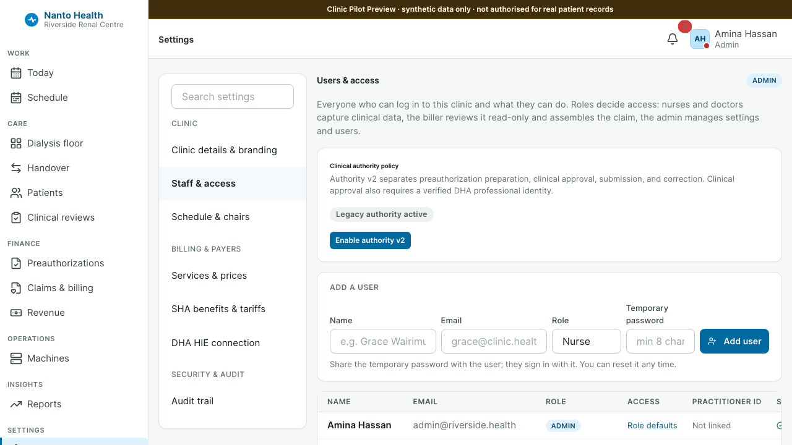
Task: Click the Clinical reviews clipboard icon
Action: click(16, 218)
